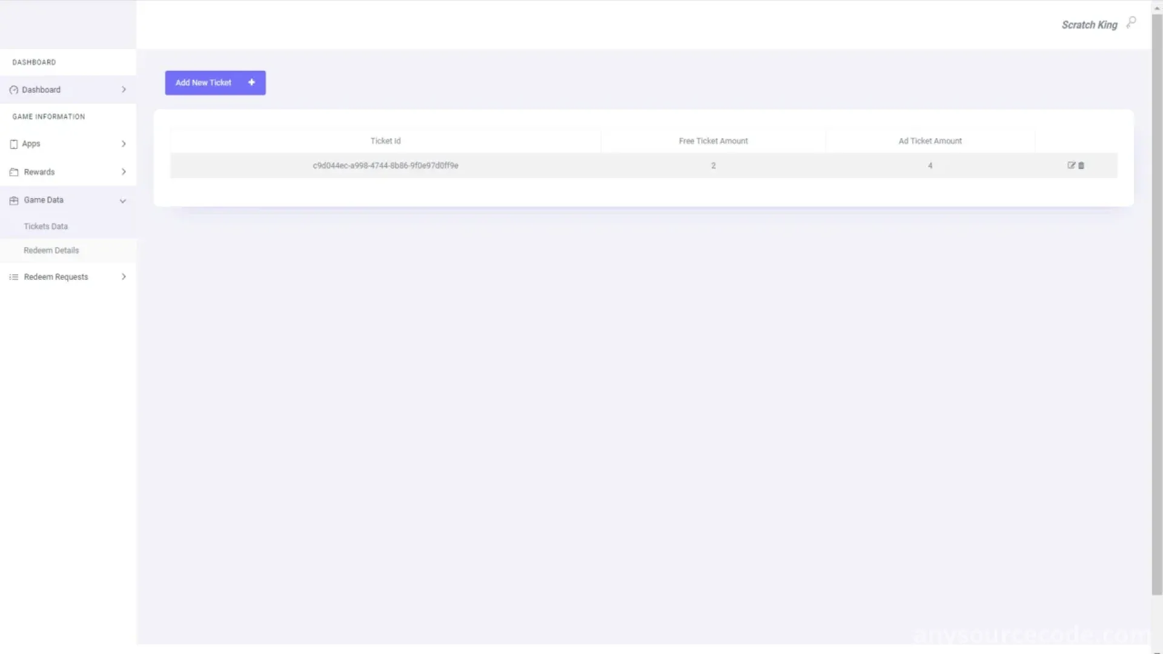
Task: Select the ticket ID c9d044ec row cell
Action: [385, 165]
